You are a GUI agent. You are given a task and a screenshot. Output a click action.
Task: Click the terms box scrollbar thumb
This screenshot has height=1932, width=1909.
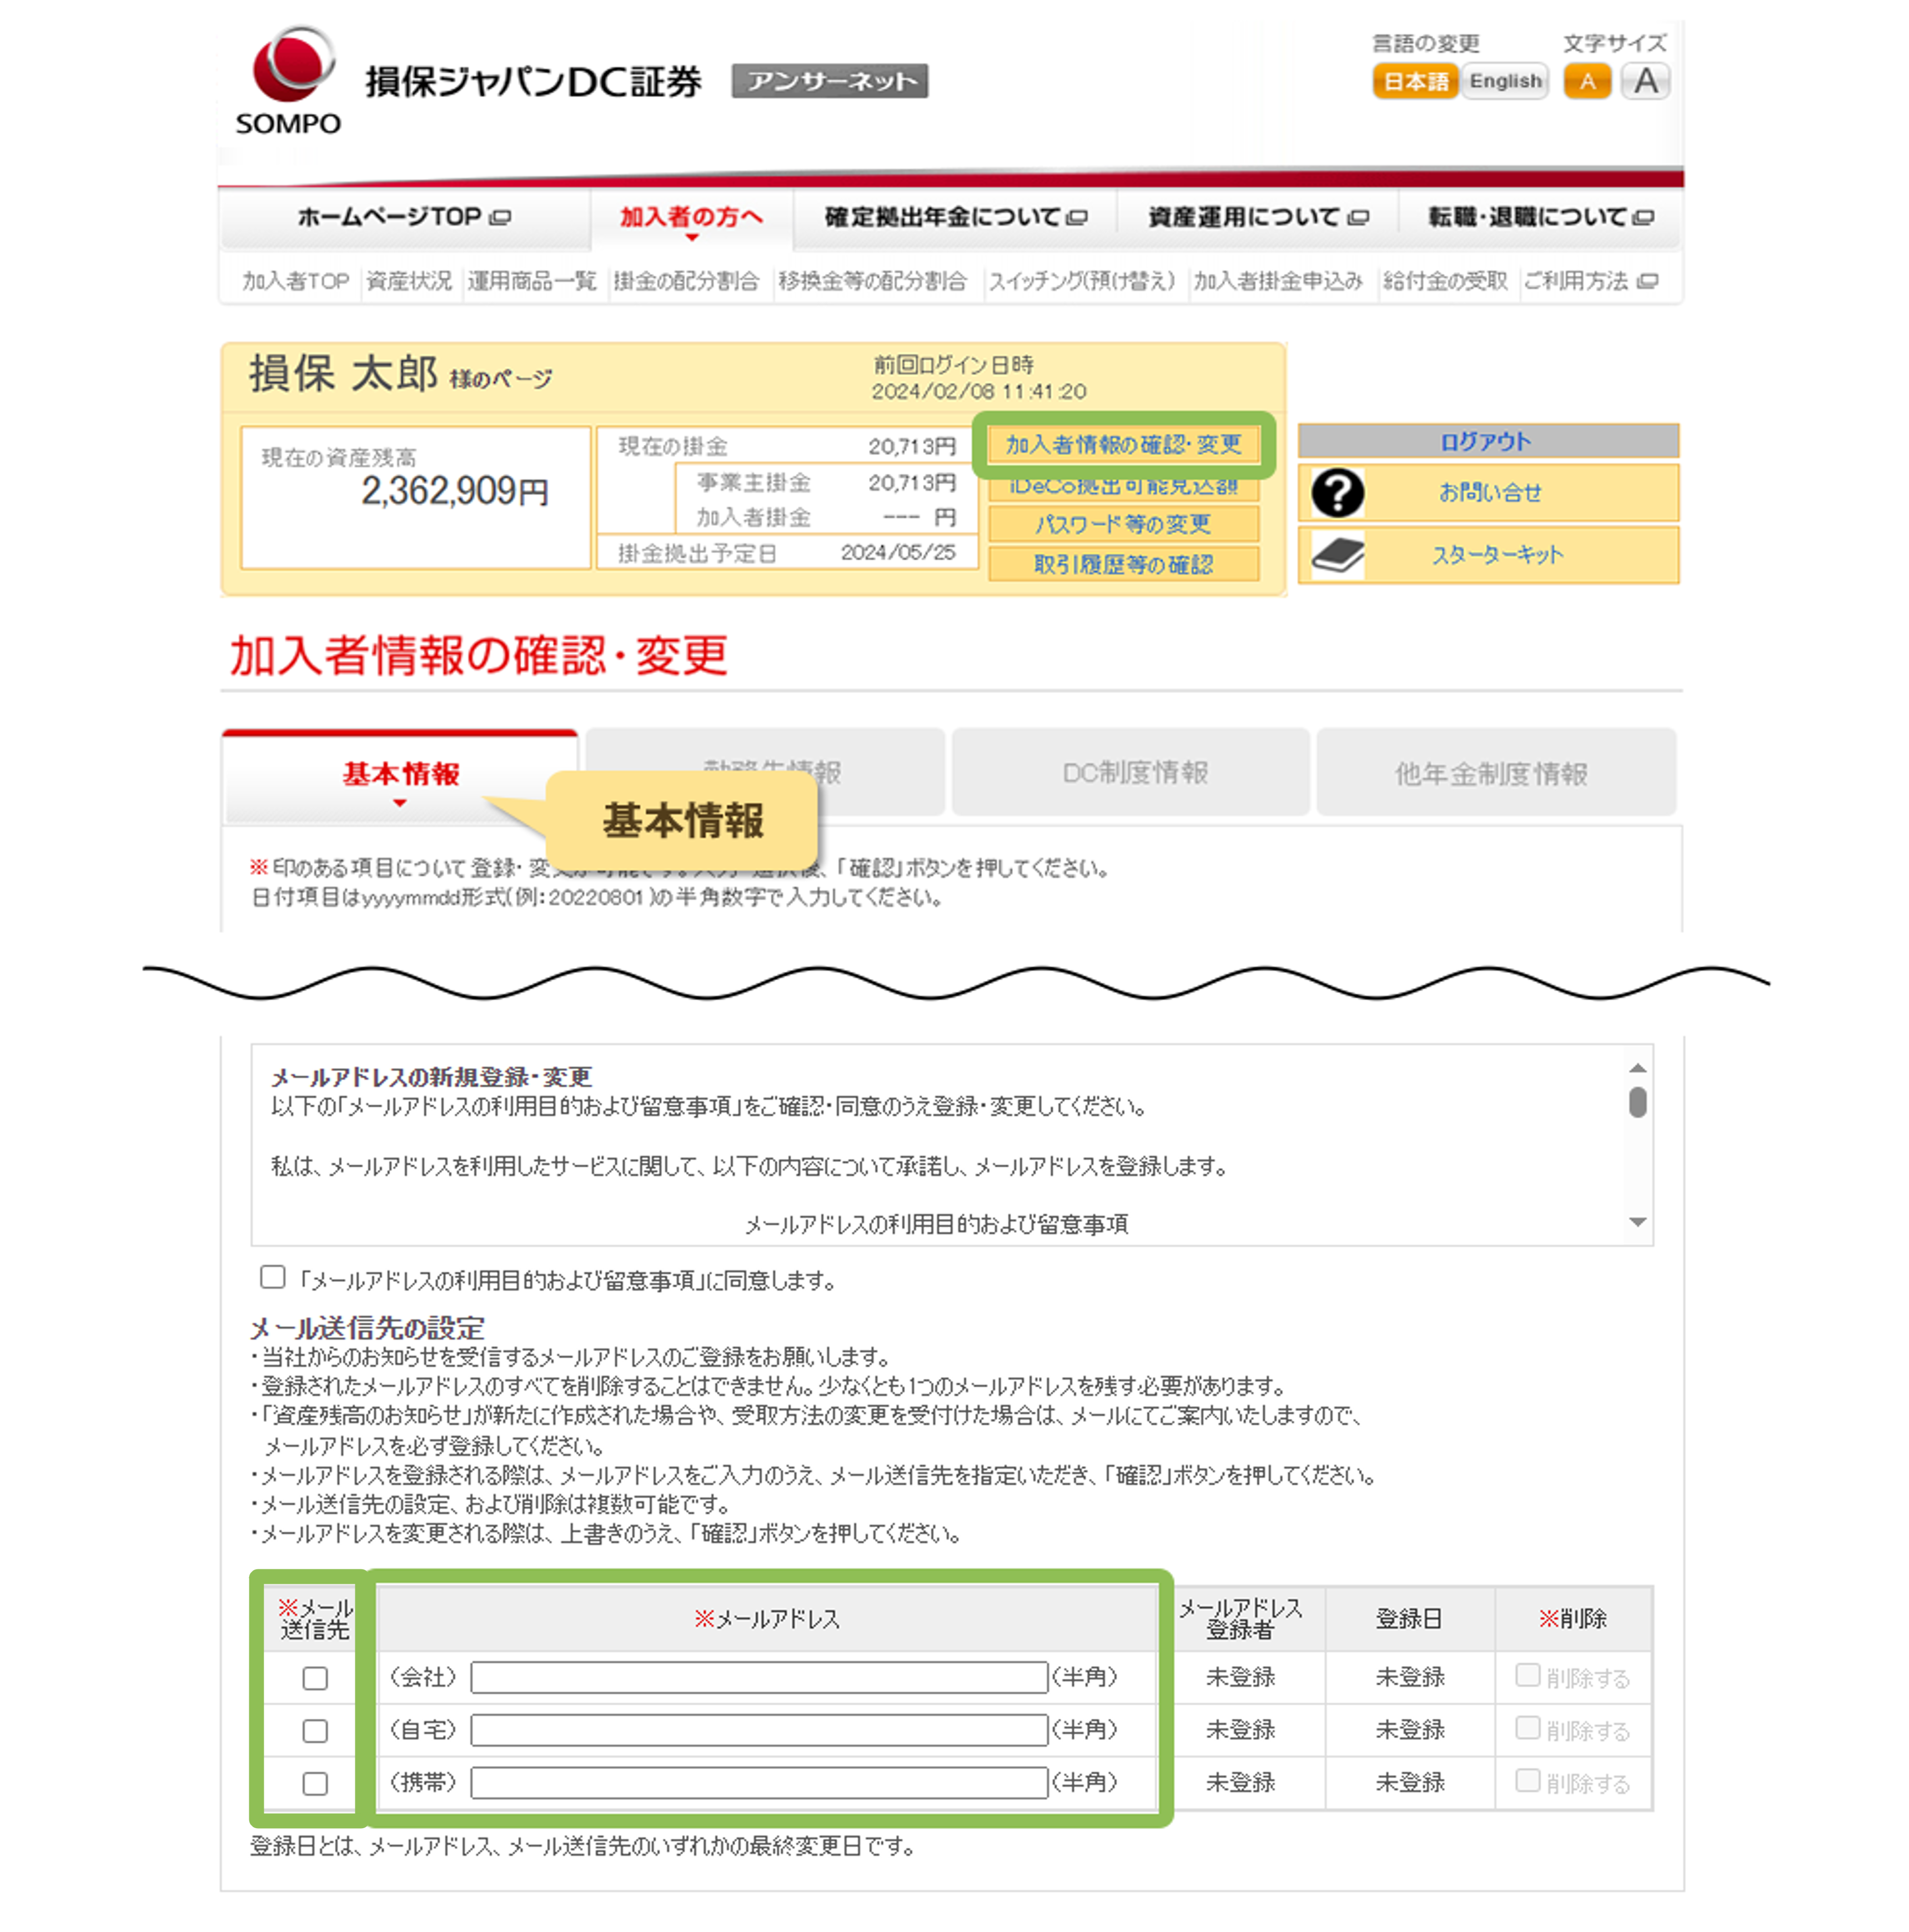(x=1637, y=1102)
